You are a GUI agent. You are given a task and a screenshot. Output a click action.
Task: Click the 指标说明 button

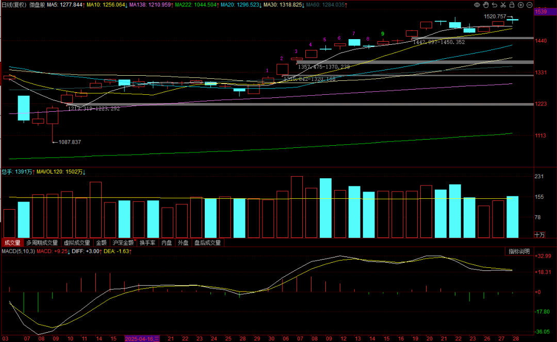point(519,251)
